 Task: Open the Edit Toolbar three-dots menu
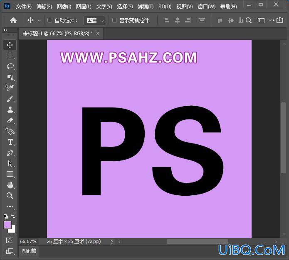[10, 207]
